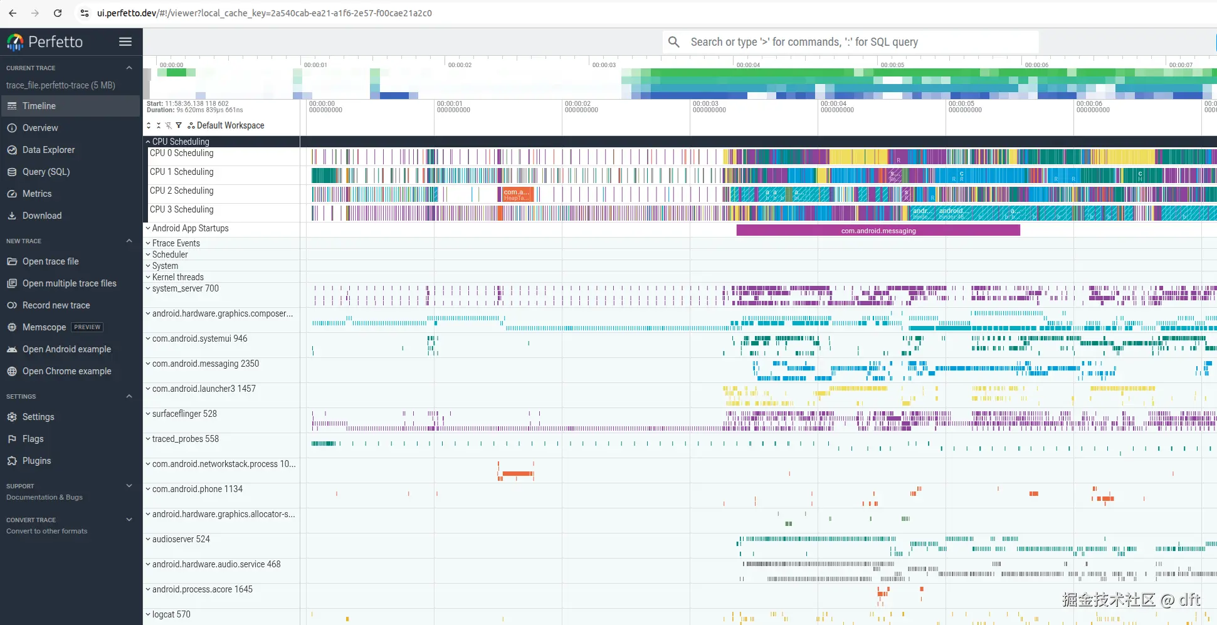
Task: Click the Download icon
Action: (x=12, y=216)
